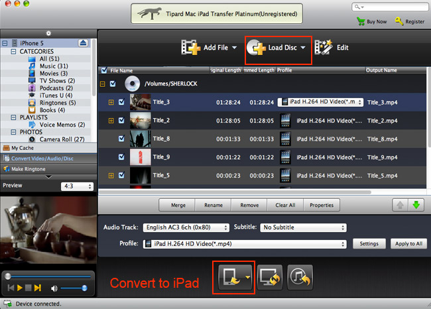Collapse the PLAYLISTS section

pos(13,117)
